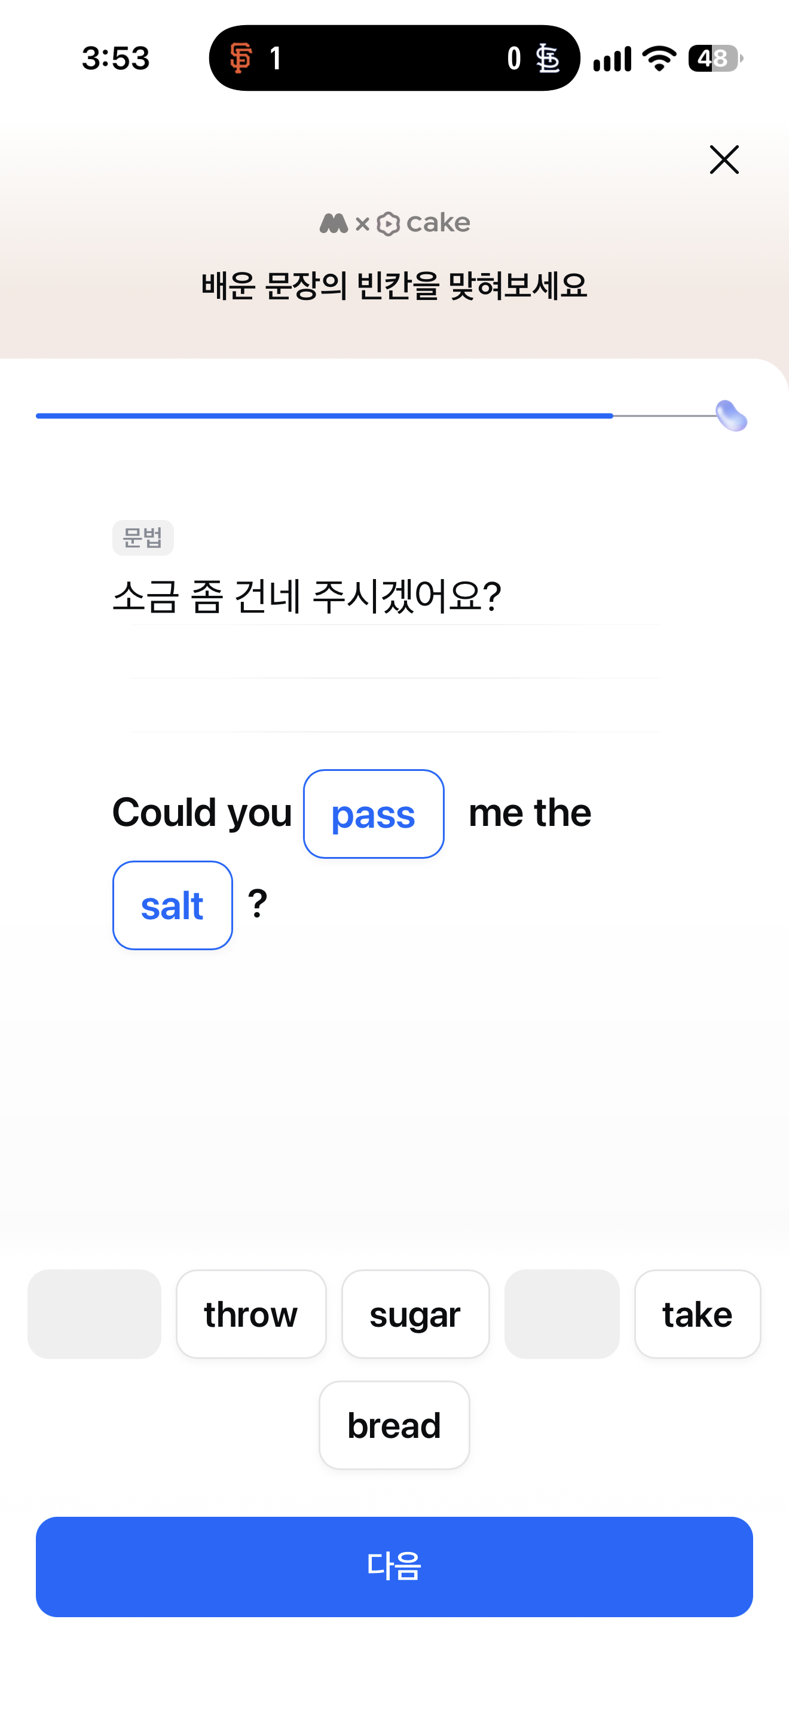Choose the word chip 'take'
The image size is (789, 1714).
click(x=697, y=1314)
